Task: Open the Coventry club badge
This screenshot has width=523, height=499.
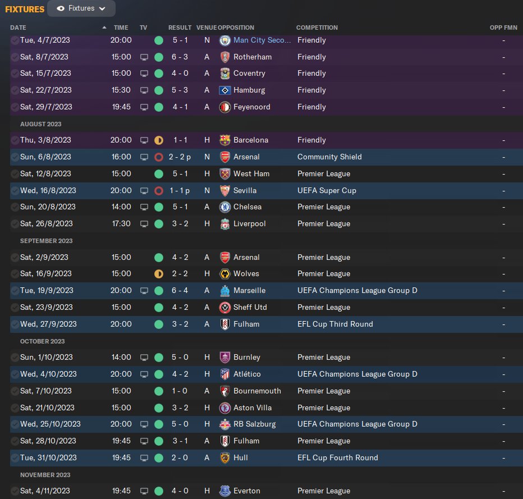Action: (x=225, y=74)
